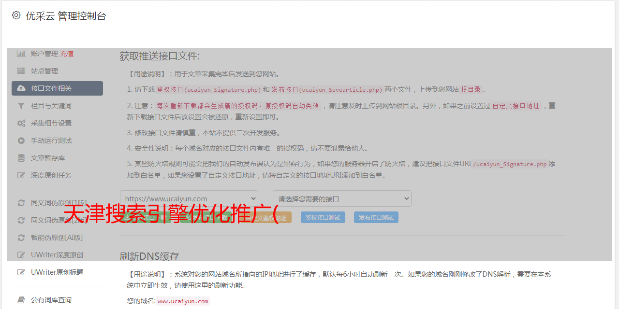Click the filter icon for 栏目与关键词
Image resolution: width=619 pixels, height=309 pixels.
(x=21, y=106)
